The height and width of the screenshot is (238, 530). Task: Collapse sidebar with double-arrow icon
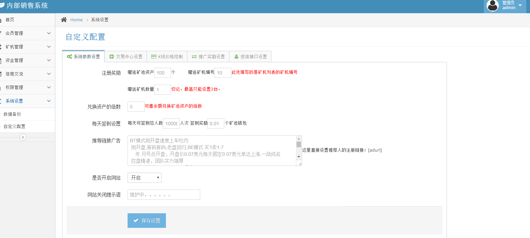click(x=23, y=137)
